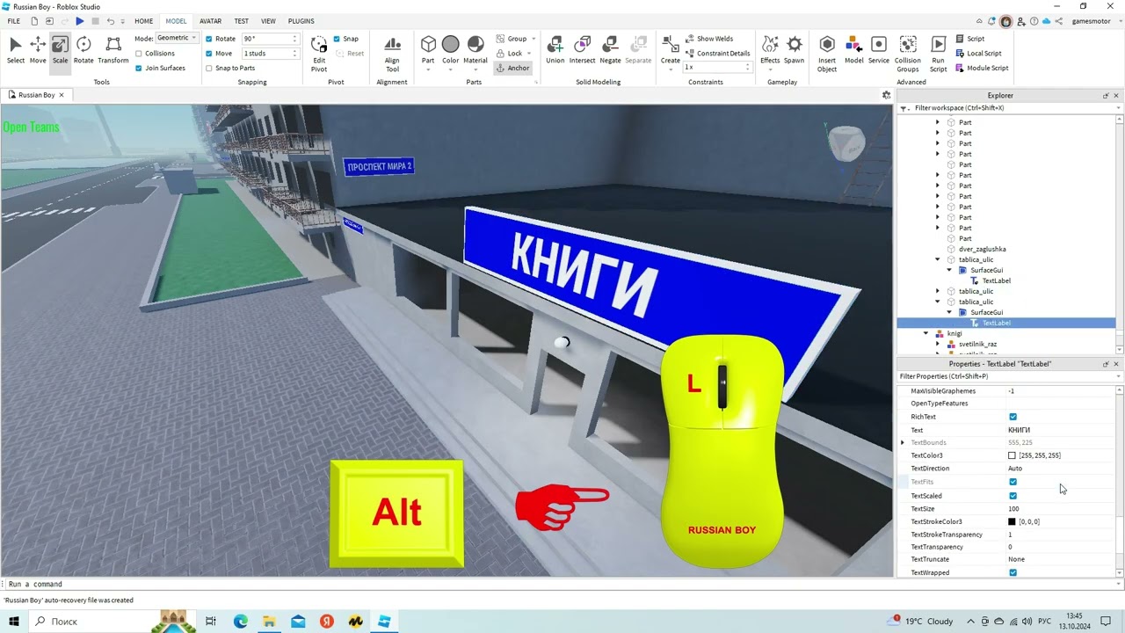Click the Anchor button

(x=512, y=68)
